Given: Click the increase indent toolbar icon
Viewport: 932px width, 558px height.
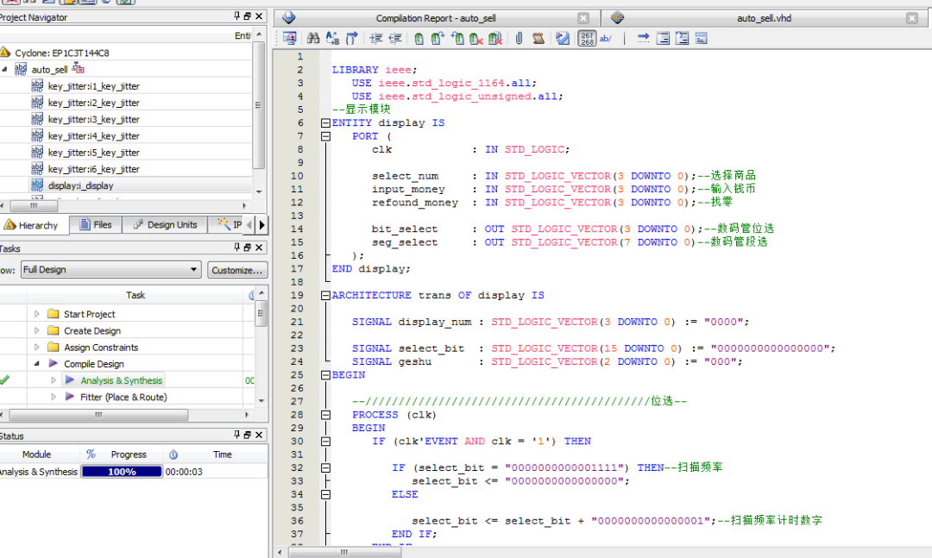Looking at the screenshot, I should [376, 38].
